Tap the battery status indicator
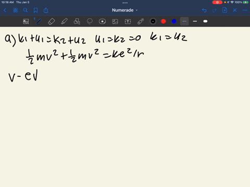 [x=246, y=2]
